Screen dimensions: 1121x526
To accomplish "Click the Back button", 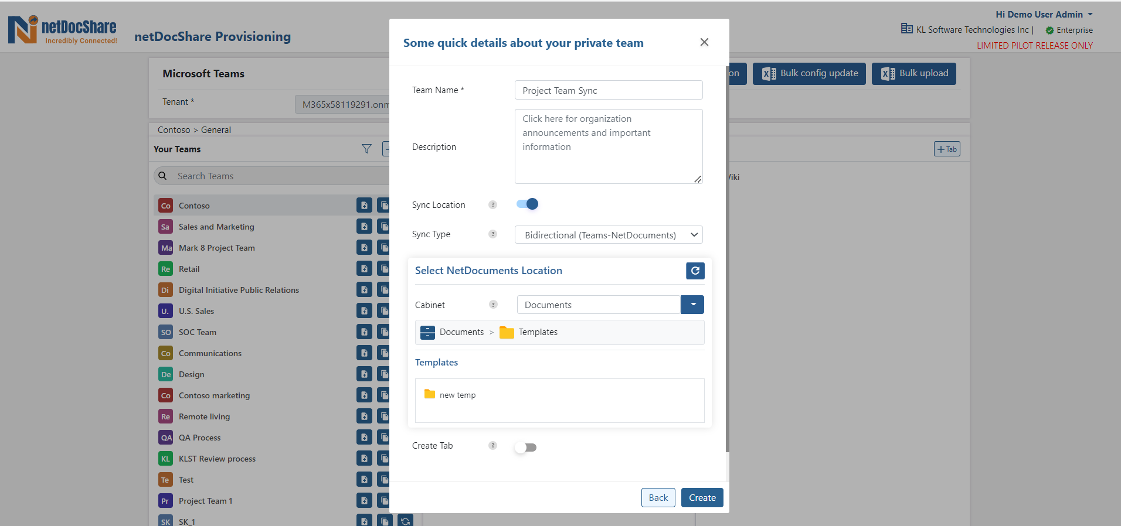I will coord(658,497).
